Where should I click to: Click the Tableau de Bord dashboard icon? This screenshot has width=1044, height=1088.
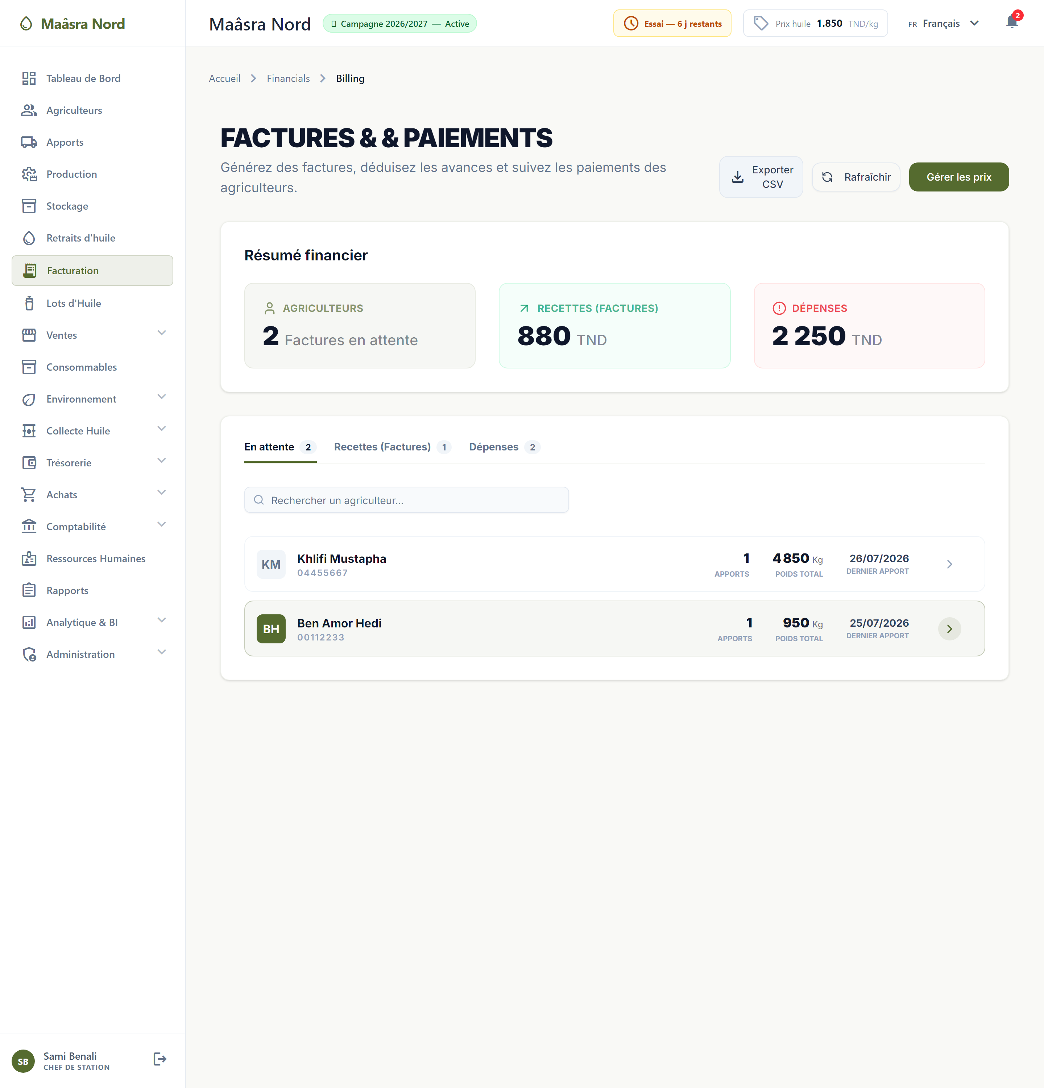pyautogui.click(x=29, y=78)
